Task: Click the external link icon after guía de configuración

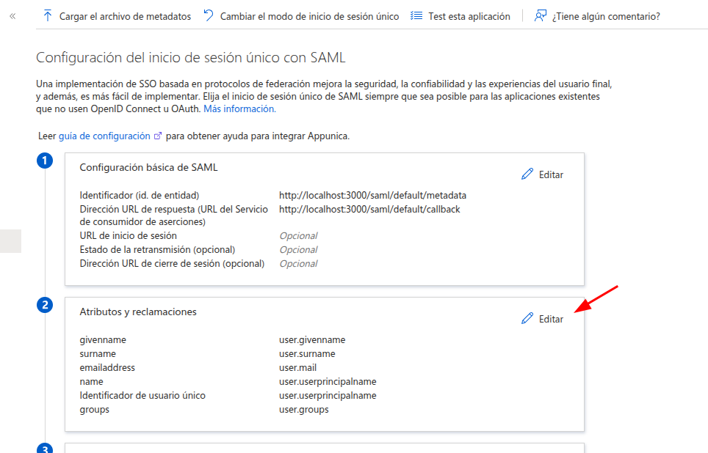Action: pos(158,136)
